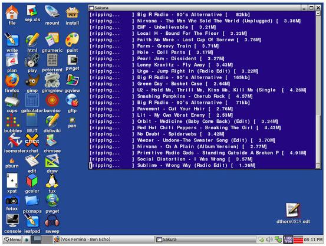Viewport: 326px width, 246px height.
Task: Click the 'Green Day - Basket Case' line
Action: [x=160, y=84]
